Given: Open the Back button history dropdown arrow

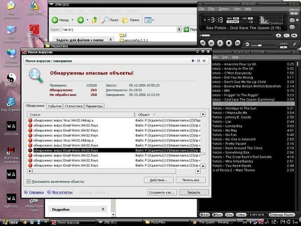Looking at the screenshot, I should coord(72,20).
